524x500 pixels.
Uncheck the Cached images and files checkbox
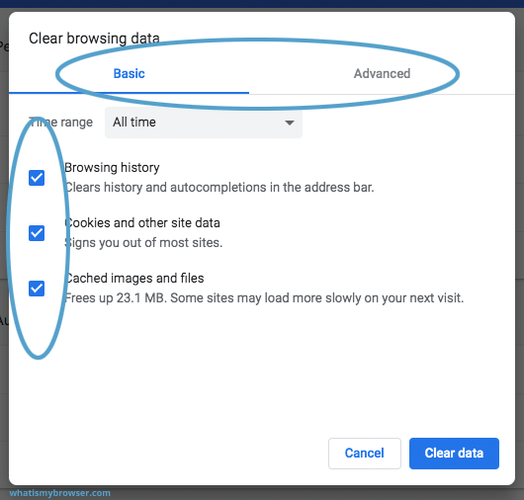37,289
